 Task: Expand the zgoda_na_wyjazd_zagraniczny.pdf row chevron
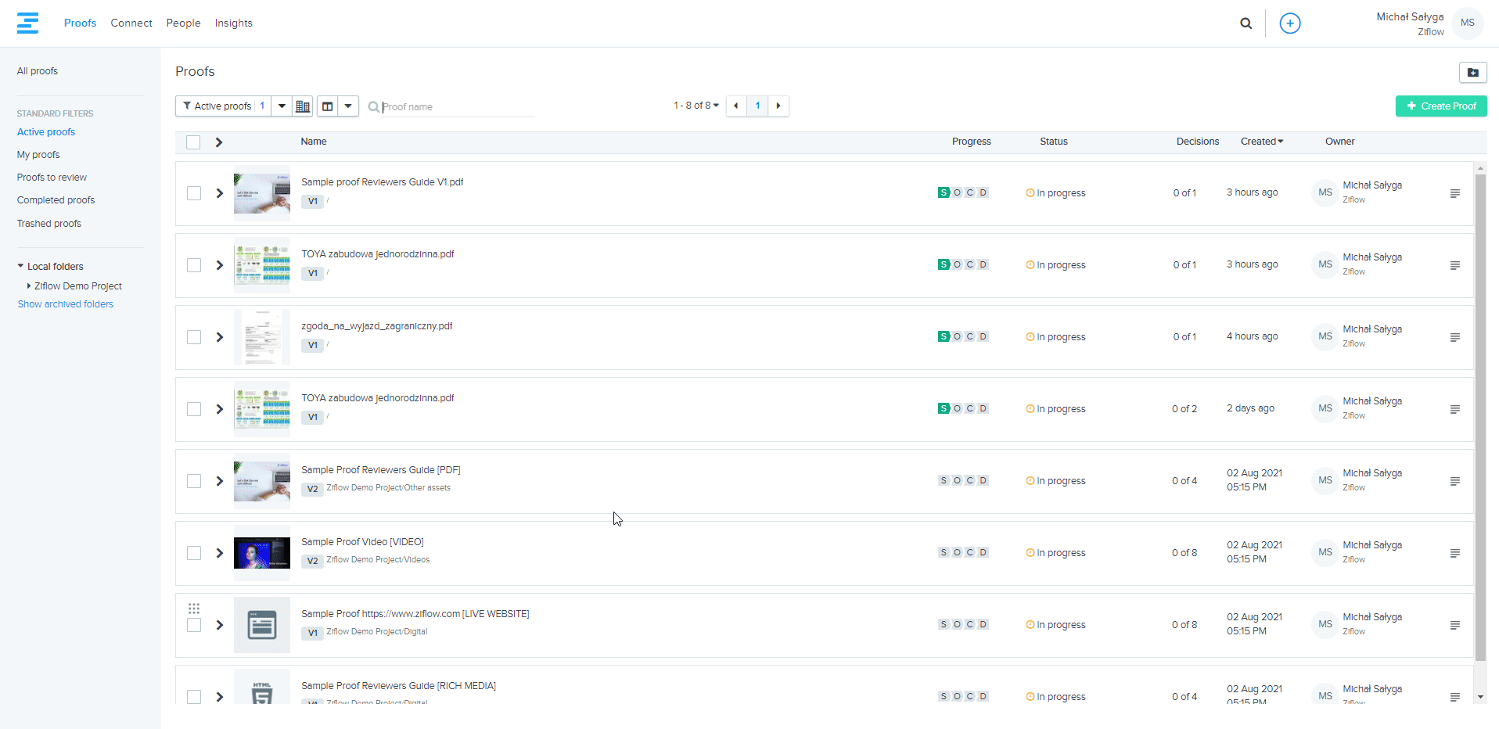click(220, 337)
